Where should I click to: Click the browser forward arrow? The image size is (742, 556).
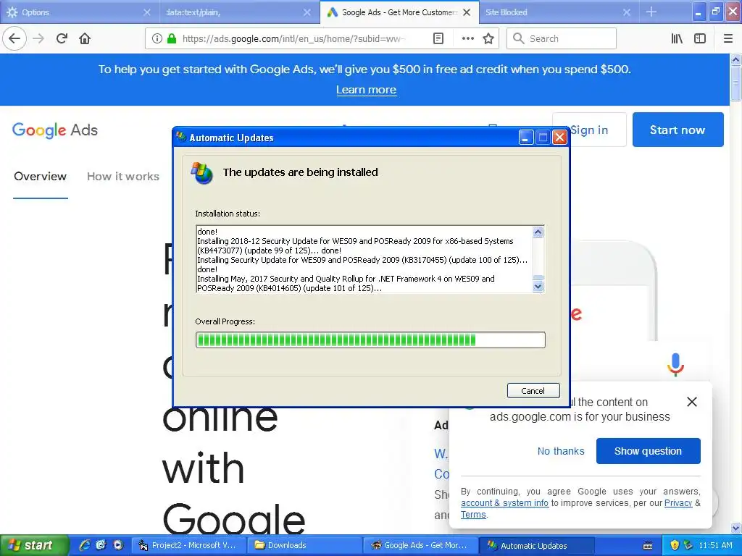click(38, 38)
